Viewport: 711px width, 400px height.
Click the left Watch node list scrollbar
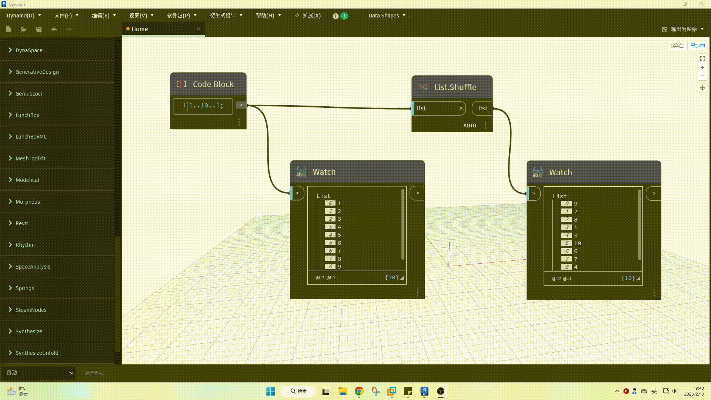tap(403, 224)
